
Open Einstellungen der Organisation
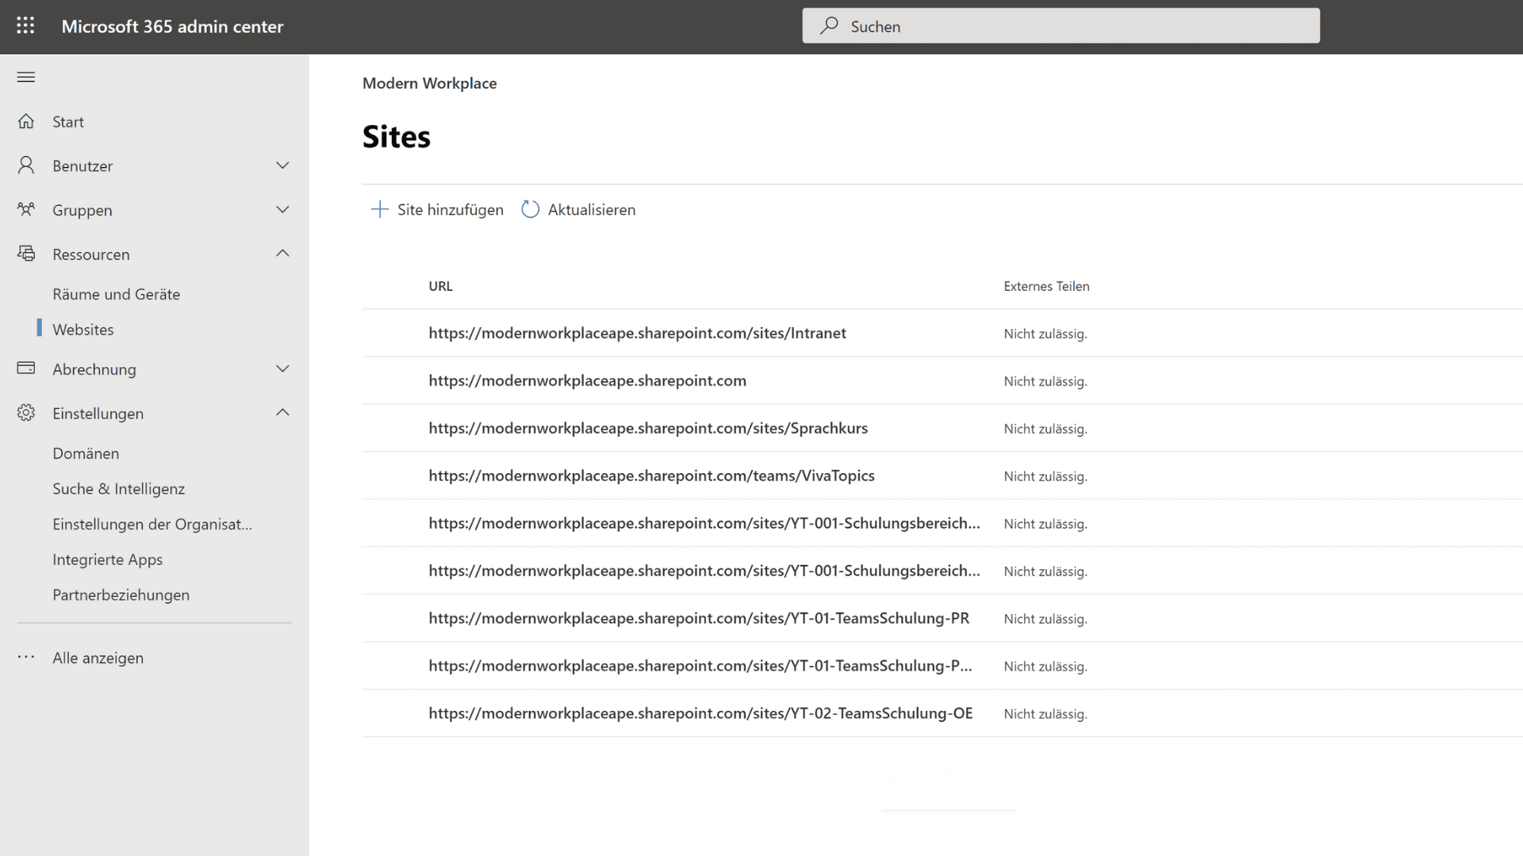[x=152, y=524]
